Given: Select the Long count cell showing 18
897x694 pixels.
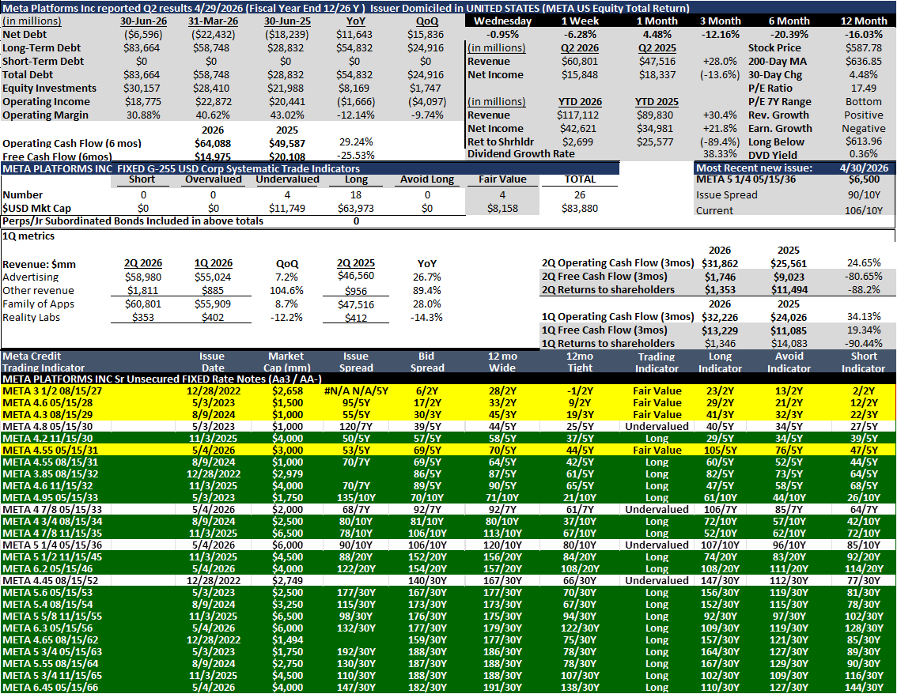Looking at the screenshot, I should coord(356,195).
